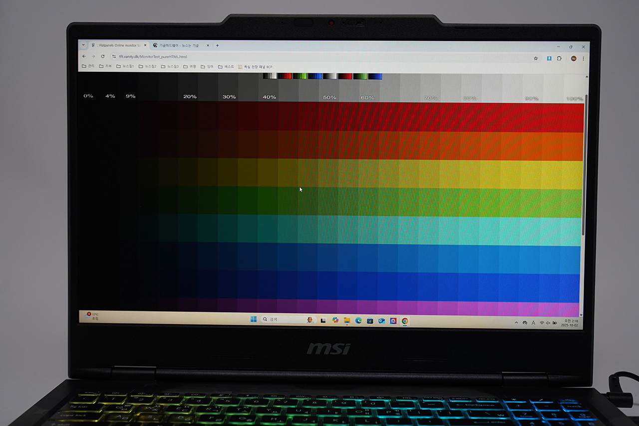Open the Chrome extensions puzzle icon

(x=559, y=58)
